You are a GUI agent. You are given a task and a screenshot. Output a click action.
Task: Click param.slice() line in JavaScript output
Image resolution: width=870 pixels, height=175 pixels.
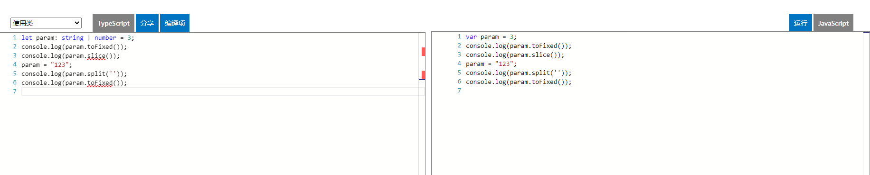[x=515, y=55]
